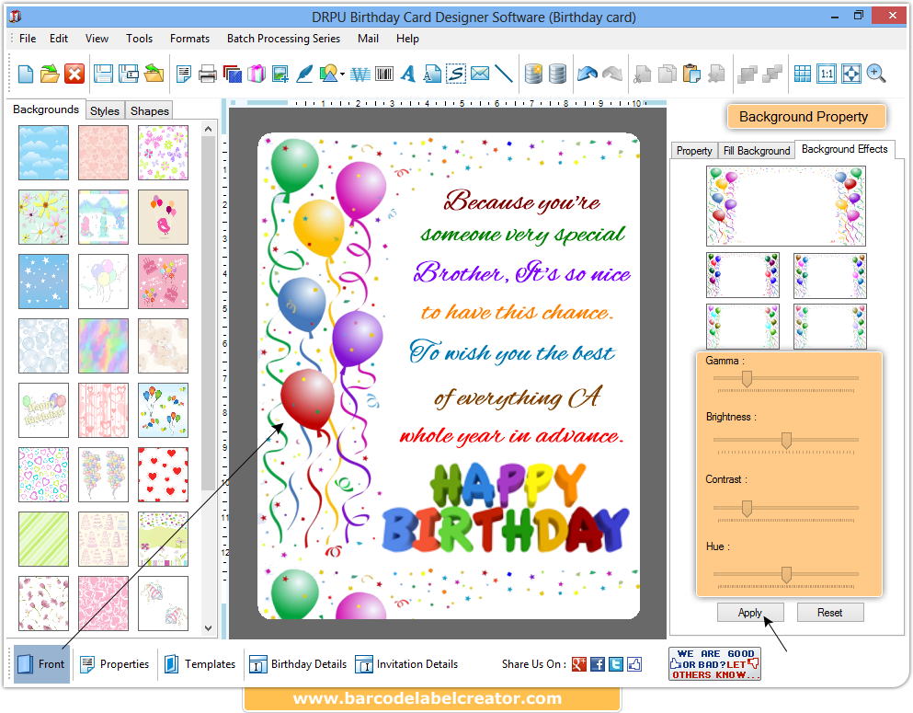
Task: Open the Fill Background tab
Action: pyautogui.click(x=756, y=150)
